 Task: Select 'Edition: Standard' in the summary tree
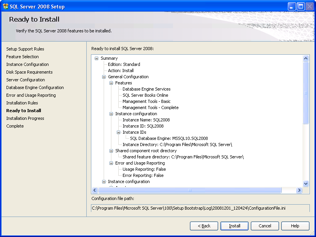[124, 64]
